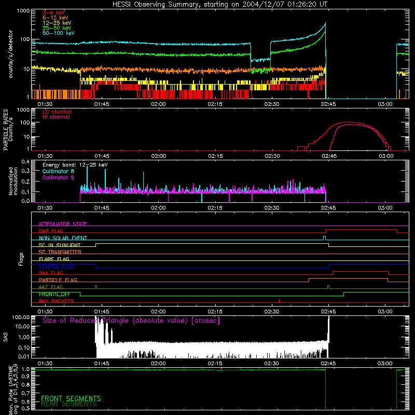The height and width of the screenshot is (415, 415).
Task: Select the REAR SEGMENTS legend label
Action: tap(69, 404)
